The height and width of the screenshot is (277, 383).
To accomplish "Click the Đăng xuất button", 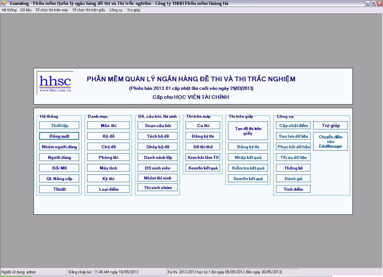I will [59, 136].
